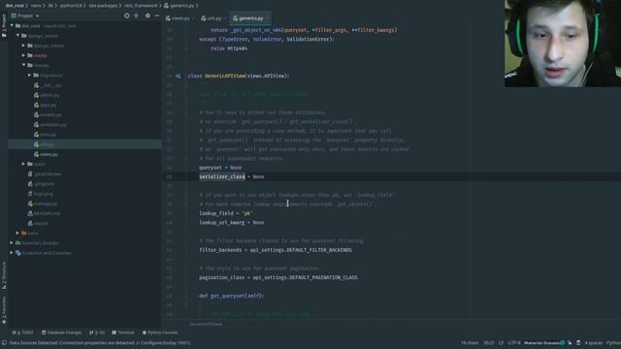Select the __init__.py file in tree
The image size is (621, 349).
pos(48,85)
